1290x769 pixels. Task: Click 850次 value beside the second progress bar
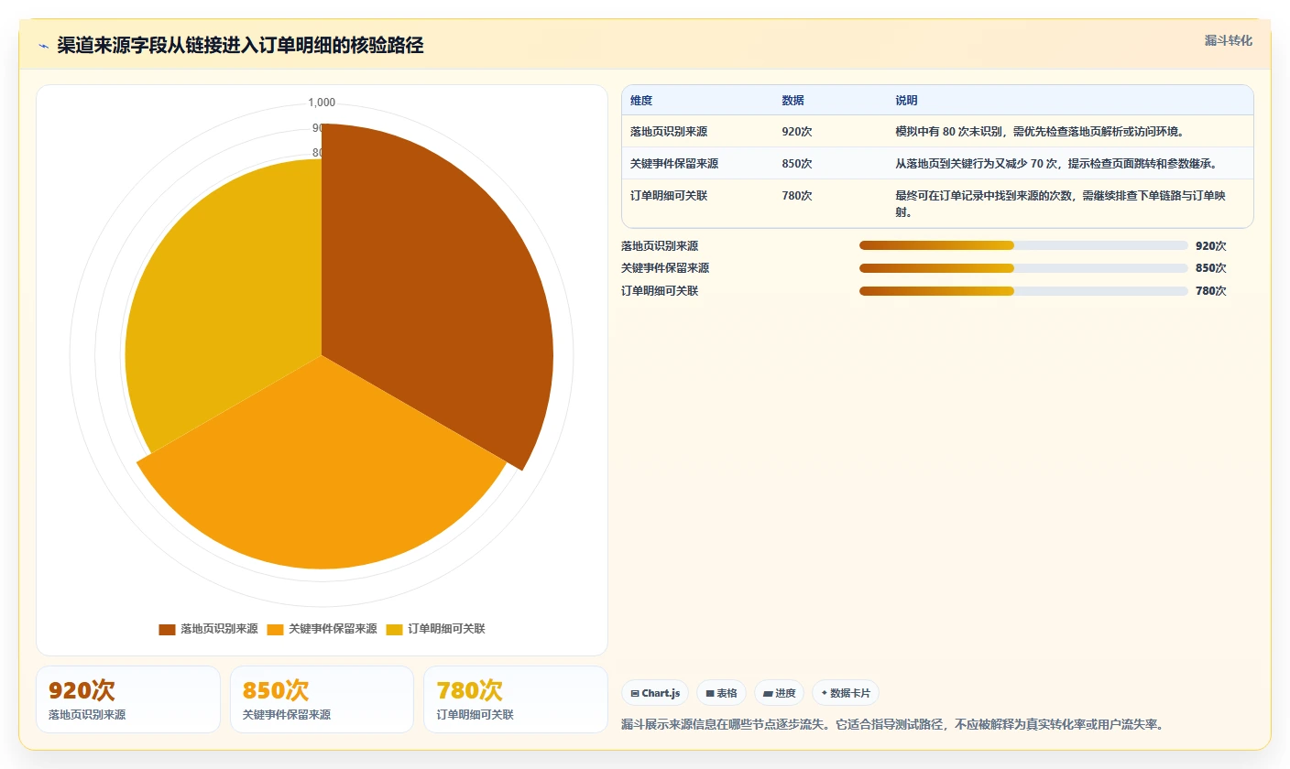1210,268
